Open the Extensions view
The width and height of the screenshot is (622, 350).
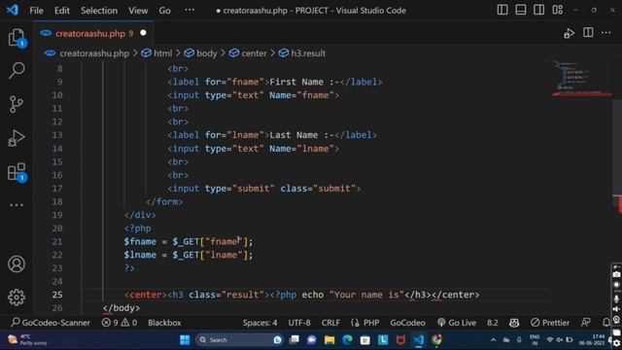(17, 172)
